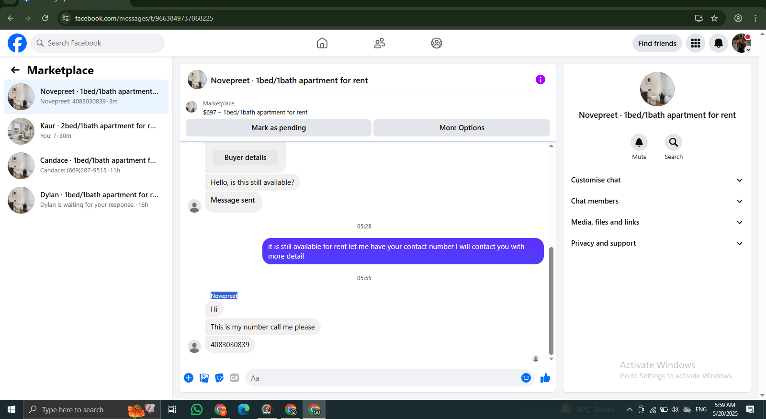
Task: Open the Windows Start menu
Action: coord(11,409)
